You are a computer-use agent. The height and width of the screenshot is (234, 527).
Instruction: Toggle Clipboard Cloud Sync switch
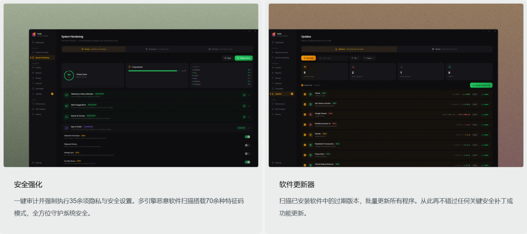click(x=247, y=137)
